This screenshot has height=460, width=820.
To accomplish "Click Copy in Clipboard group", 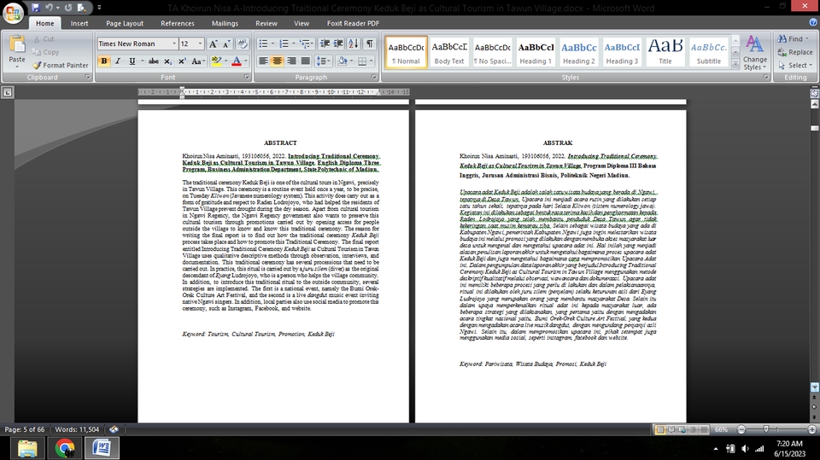I will [46, 52].
